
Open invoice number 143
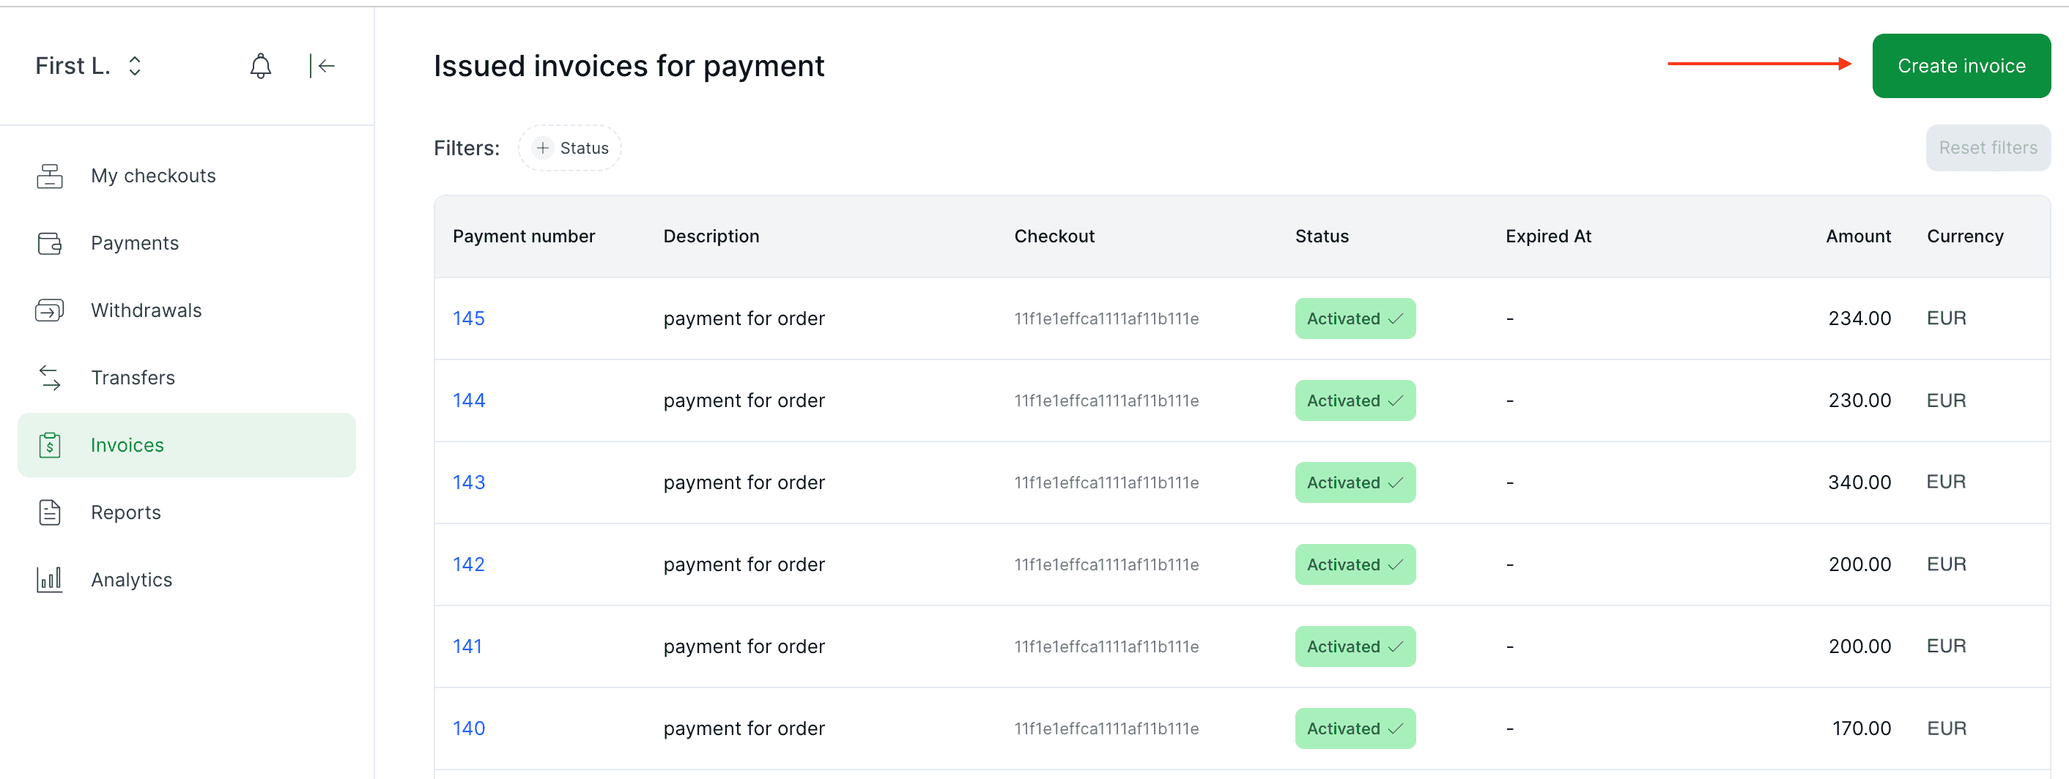tap(468, 482)
